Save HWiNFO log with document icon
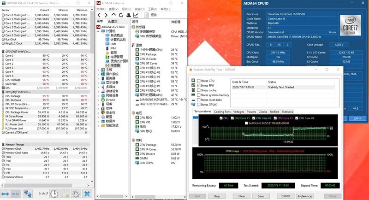Image resolution: width=369 pixels, height=200 pixels. (65, 194)
